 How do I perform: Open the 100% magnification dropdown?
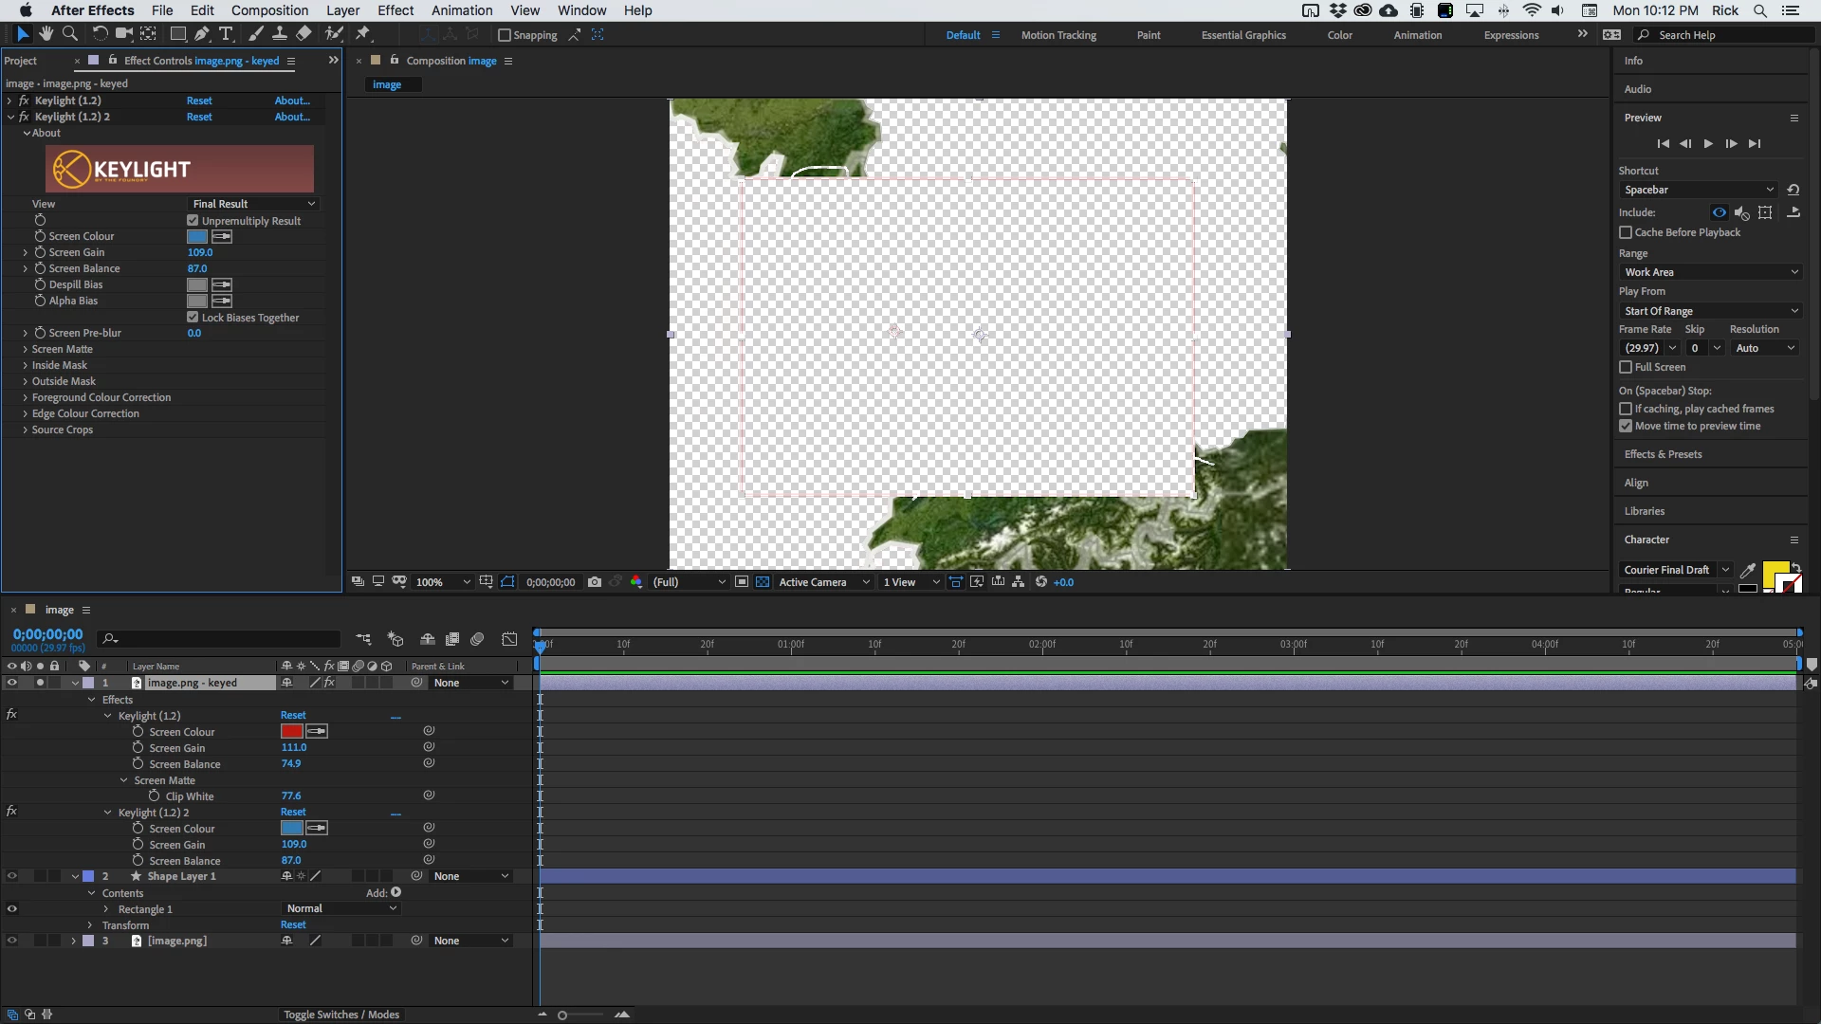click(442, 582)
